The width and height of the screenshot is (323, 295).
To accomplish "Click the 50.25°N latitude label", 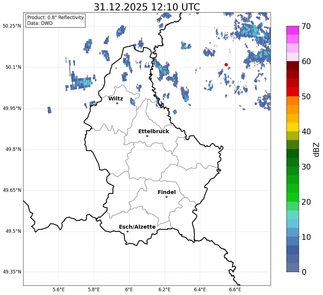I will click(x=12, y=26).
